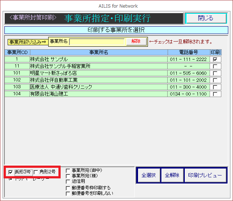This screenshot has height=201, width=233.
Task: Enable the 事業所宛(様) option
Action: click(68, 176)
